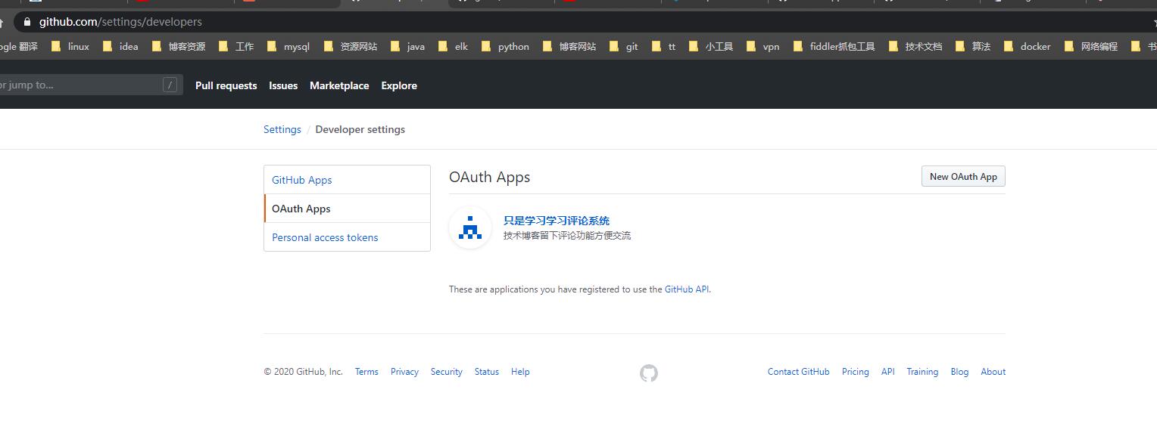This screenshot has height=433, width=1157.
Task: Open the 只是学习学习评论系统 app link
Action: tap(557, 221)
